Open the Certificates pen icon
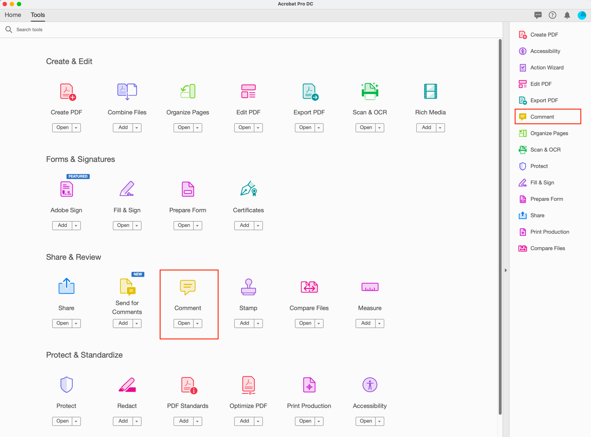The width and height of the screenshot is (591, 437). [x=248, y=189]
